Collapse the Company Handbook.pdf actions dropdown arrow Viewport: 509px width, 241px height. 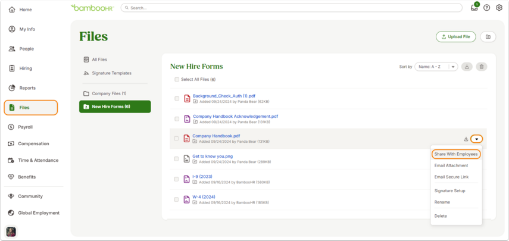[x=476, y=139]
